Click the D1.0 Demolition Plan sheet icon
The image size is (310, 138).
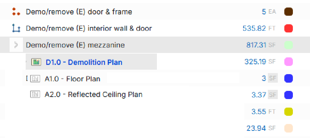[36, 62]
